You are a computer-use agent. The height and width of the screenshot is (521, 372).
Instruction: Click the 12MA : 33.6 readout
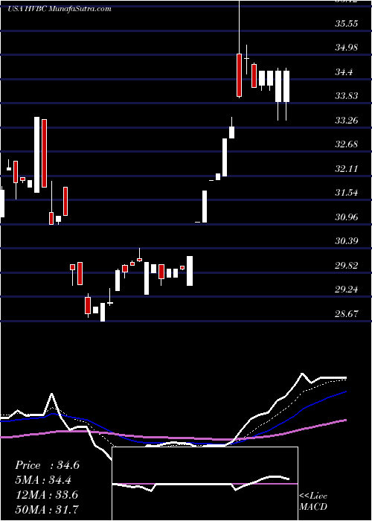47,494
